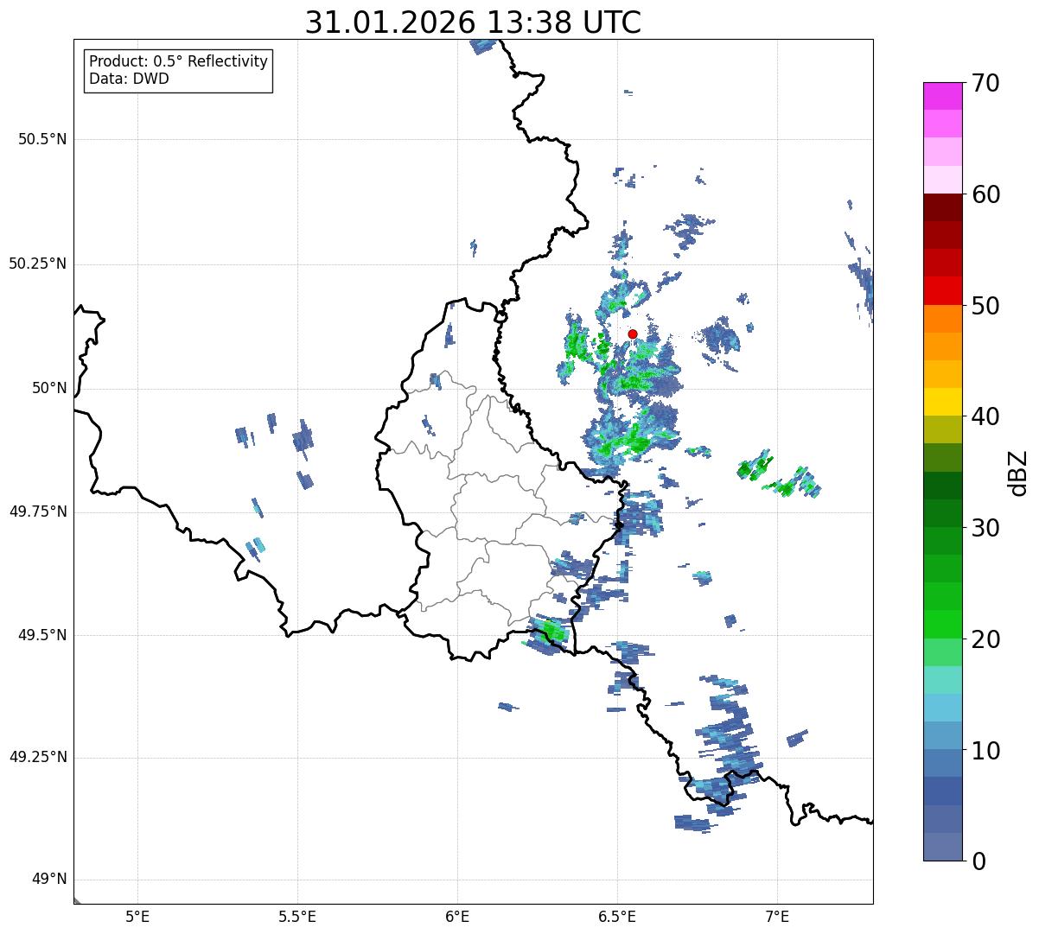Click the bright green colorbar segment at 20

coord(943,625)
